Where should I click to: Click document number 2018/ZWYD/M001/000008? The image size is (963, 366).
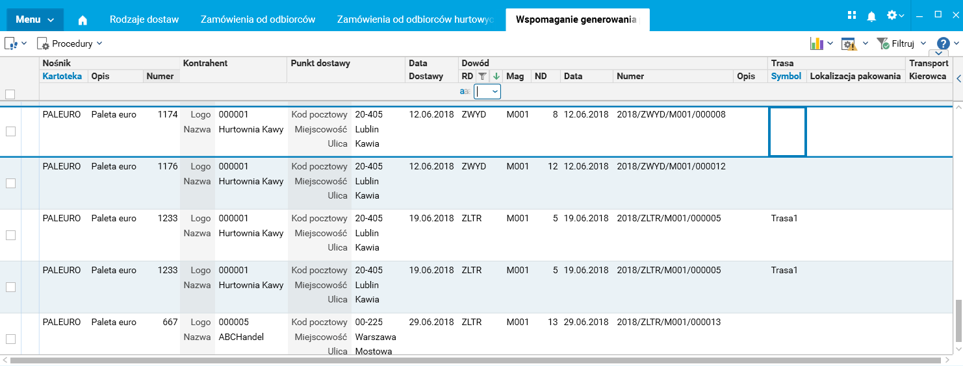[671, 114]
